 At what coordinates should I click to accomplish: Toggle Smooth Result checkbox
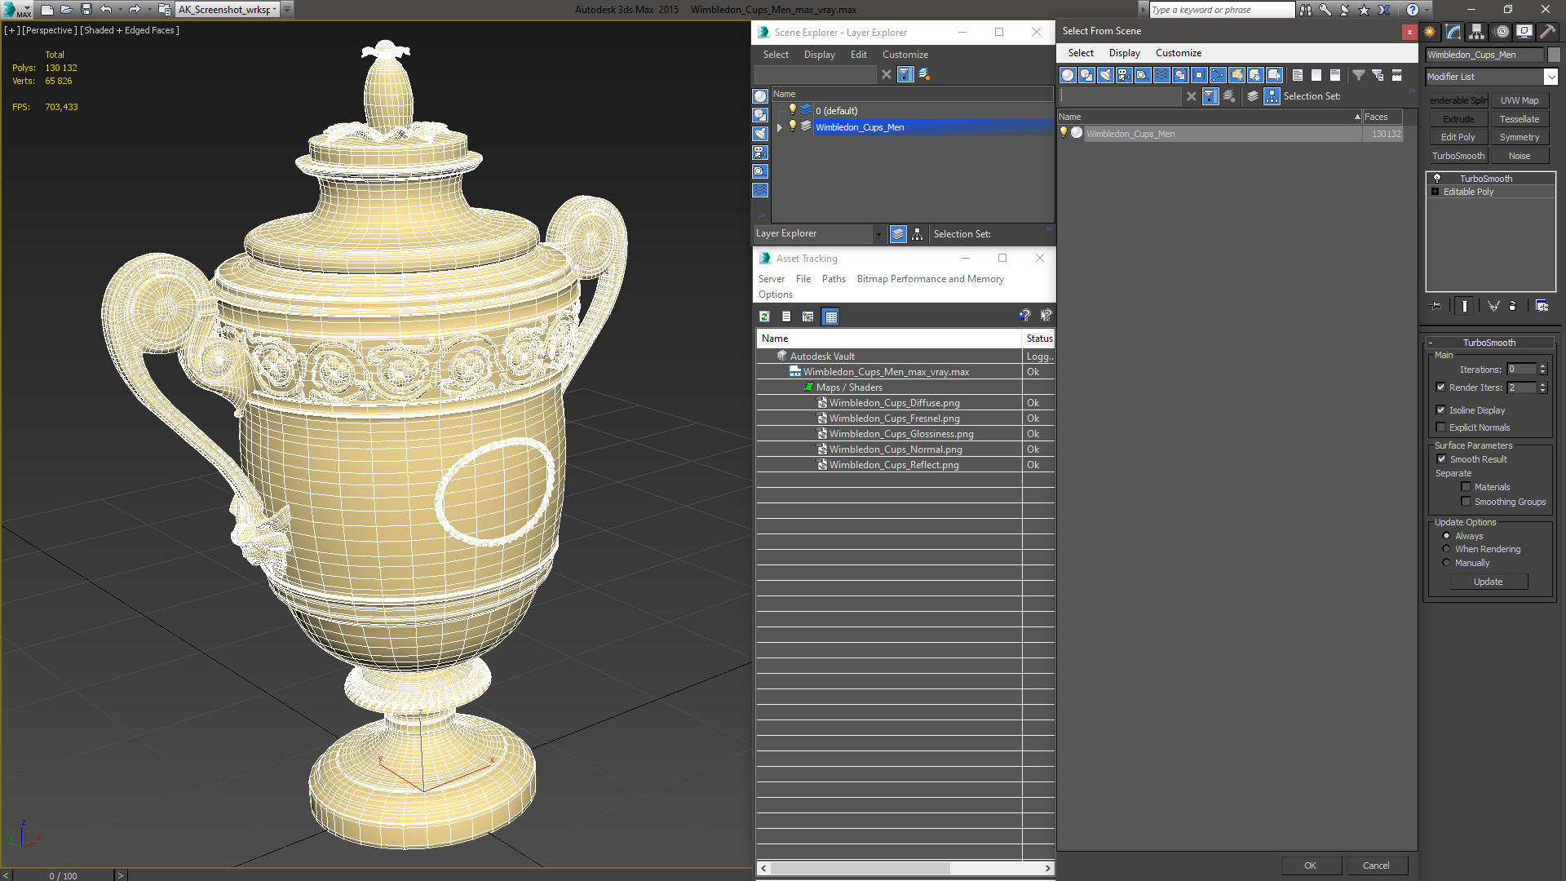(x=1441, y=459)
